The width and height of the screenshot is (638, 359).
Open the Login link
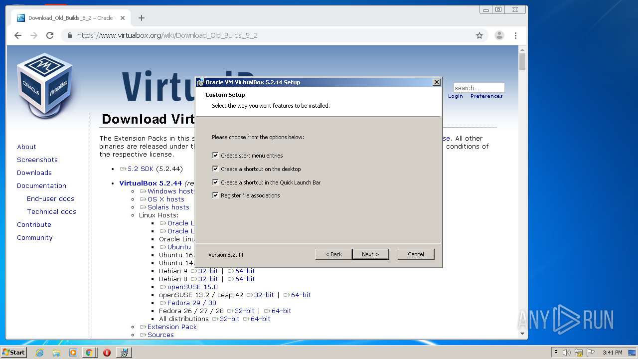455,96
